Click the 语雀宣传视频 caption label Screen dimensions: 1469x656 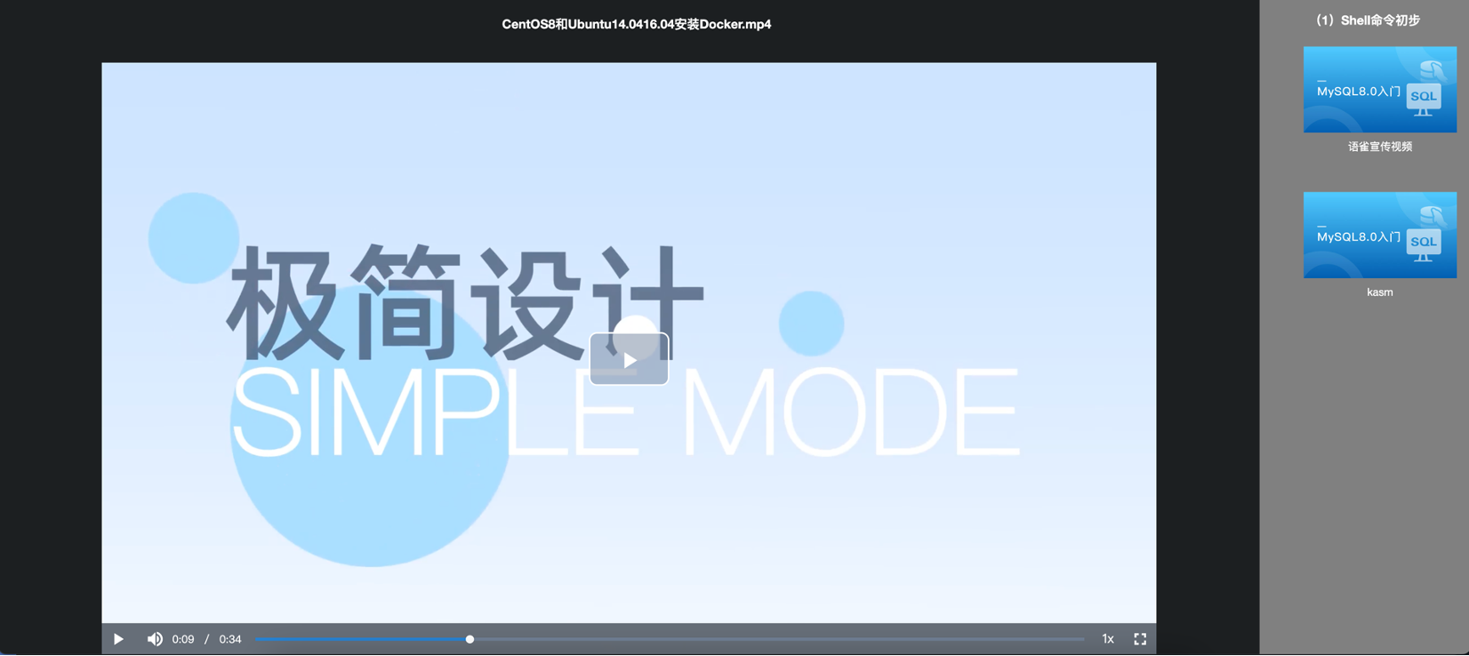[x=1379, y=147]
